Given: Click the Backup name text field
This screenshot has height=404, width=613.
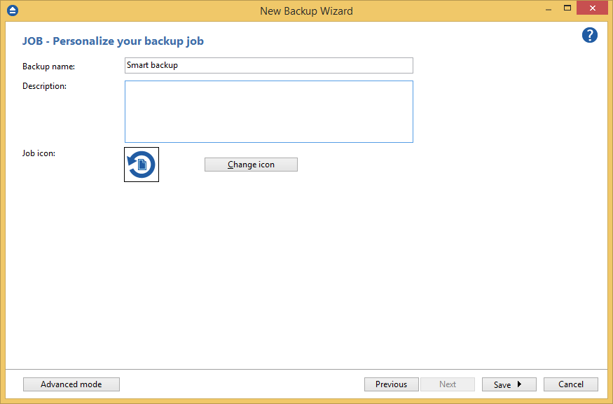Looking at the screenshot, I should point(268,65).
